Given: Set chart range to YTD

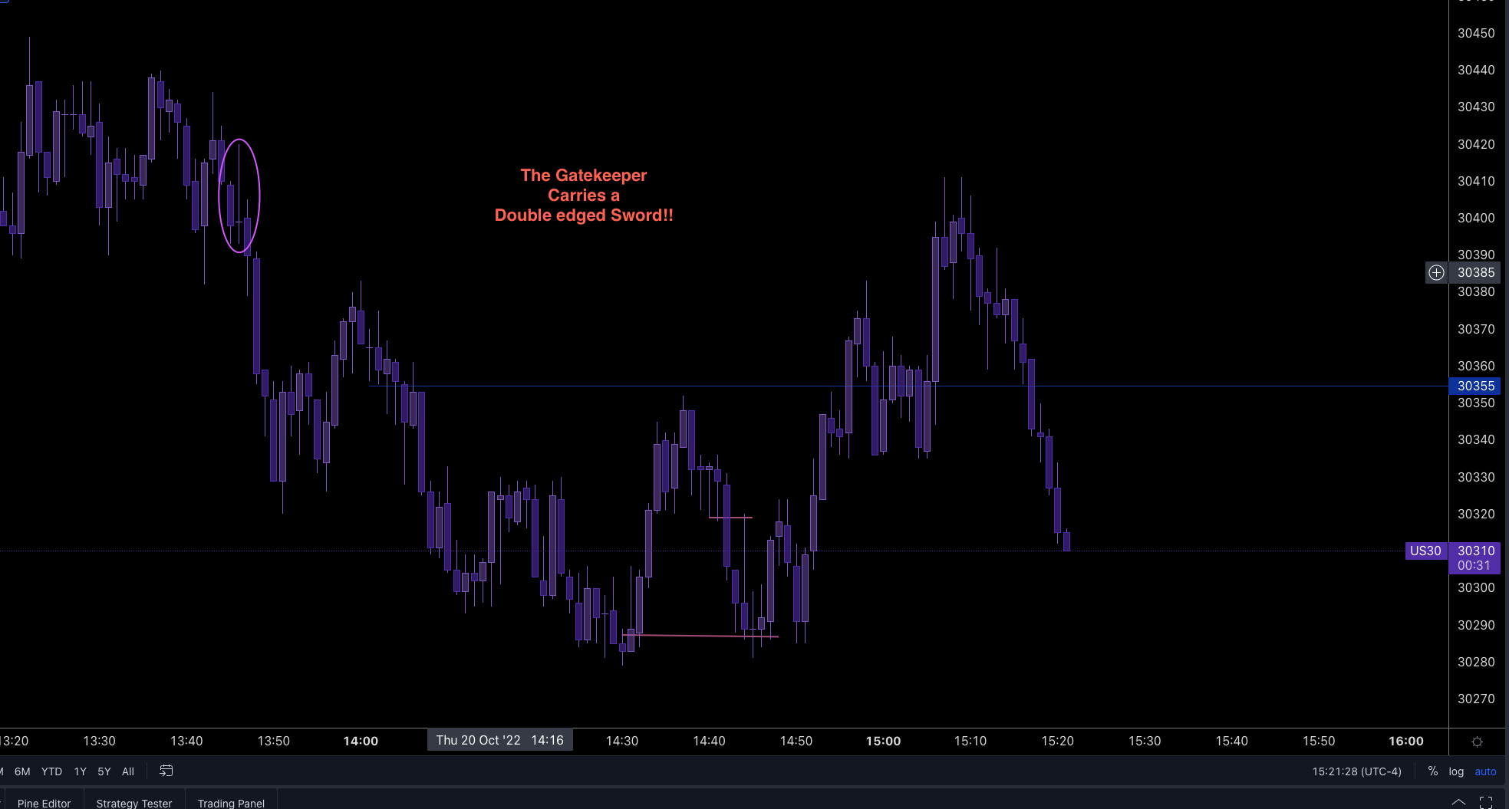Looking at the screenshot, I should pyautogui.click(x=51, y=771).
